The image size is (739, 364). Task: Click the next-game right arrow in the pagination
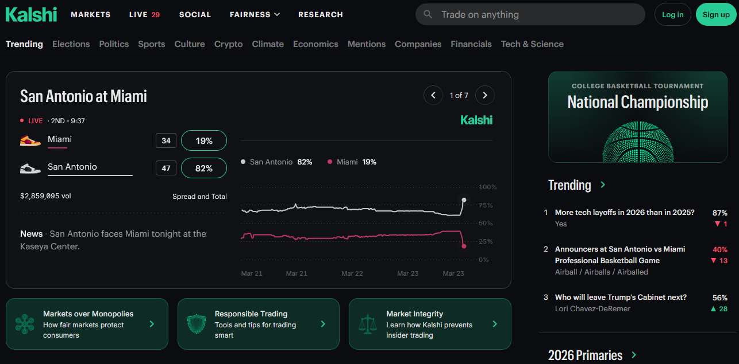[484, 95]
